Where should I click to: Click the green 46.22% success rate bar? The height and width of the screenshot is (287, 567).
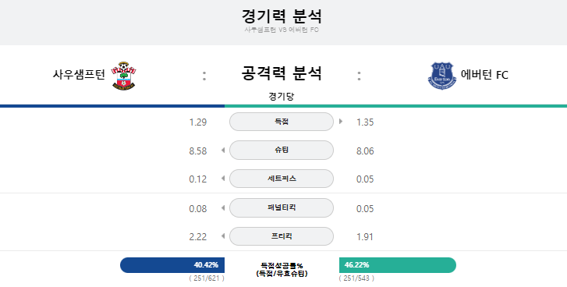click(398, 265)
